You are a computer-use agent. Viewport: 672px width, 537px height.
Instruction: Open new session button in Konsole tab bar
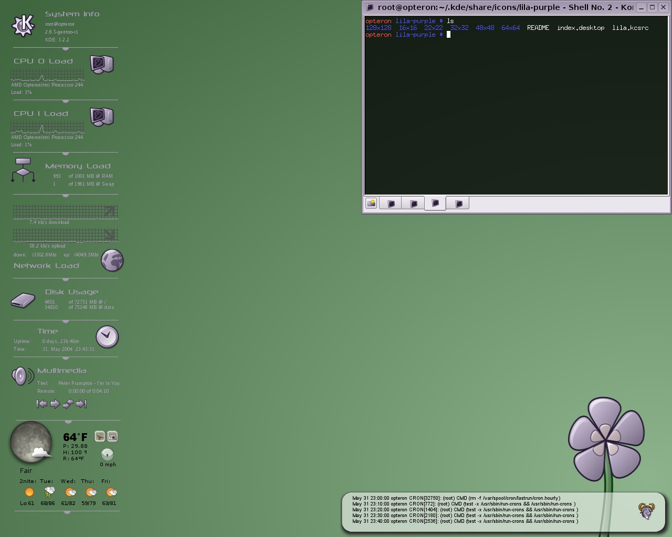click(371, 203)
